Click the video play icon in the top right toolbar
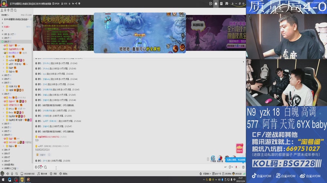 coord(211,4)
